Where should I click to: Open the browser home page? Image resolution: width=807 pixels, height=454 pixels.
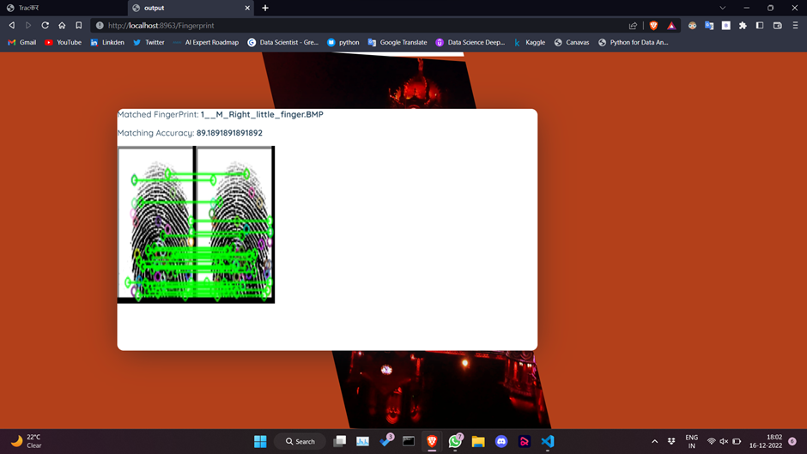point(62,25)
